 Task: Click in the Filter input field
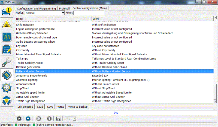[x=89, y=13]
